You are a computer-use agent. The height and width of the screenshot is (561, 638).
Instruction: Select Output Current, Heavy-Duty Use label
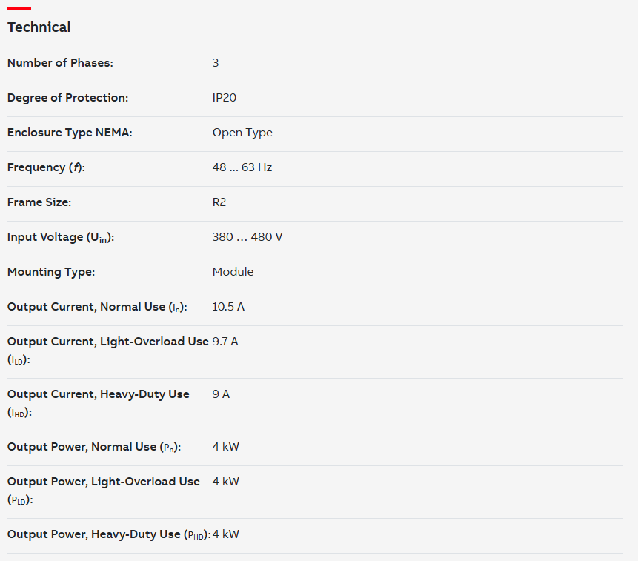click(x=99, y=403)
